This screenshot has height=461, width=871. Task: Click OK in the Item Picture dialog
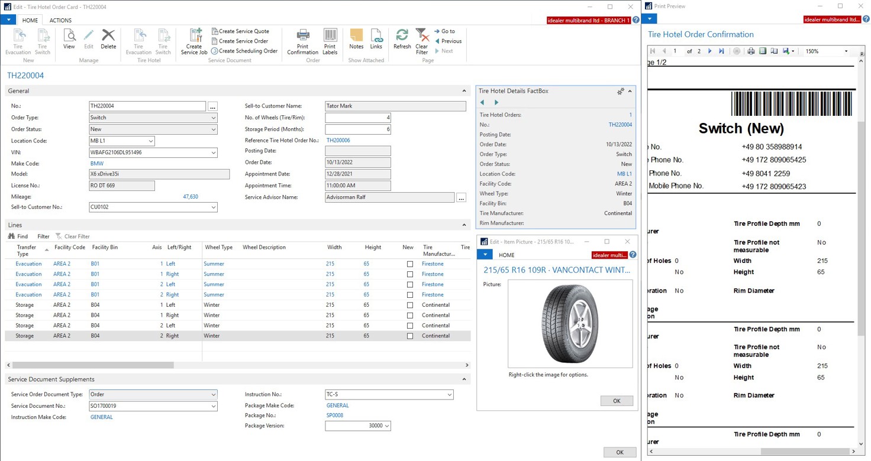click(x=616, y=401)
